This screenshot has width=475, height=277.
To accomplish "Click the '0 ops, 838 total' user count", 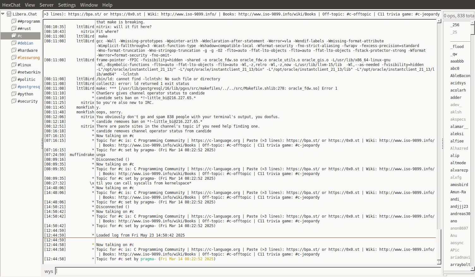I will pyautogui.click(x=459, y=16).
